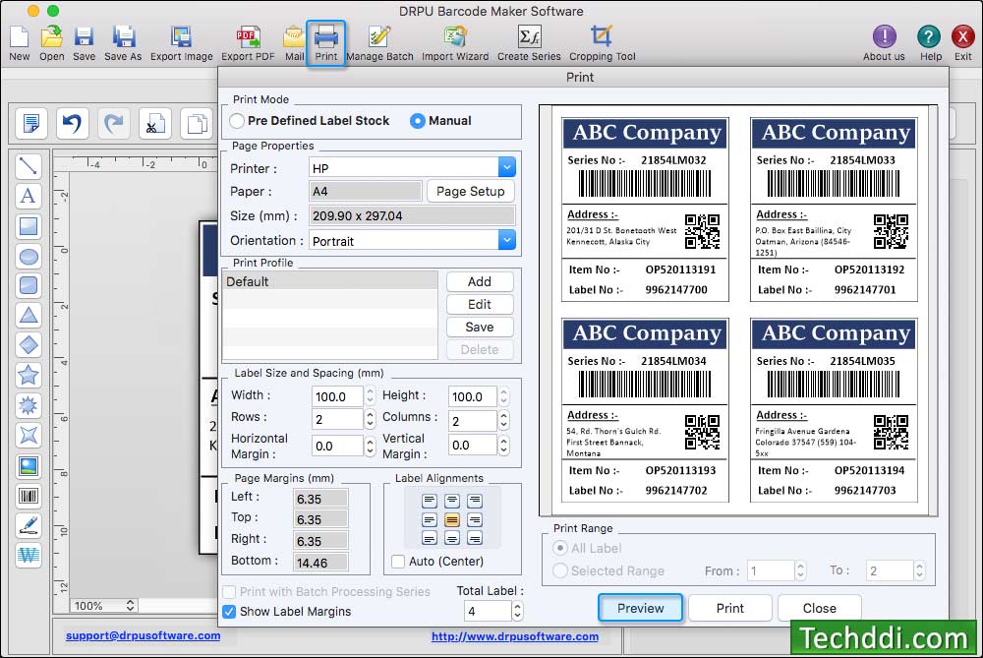Choose the Save As toolbar icon

[x=123, y=42]
